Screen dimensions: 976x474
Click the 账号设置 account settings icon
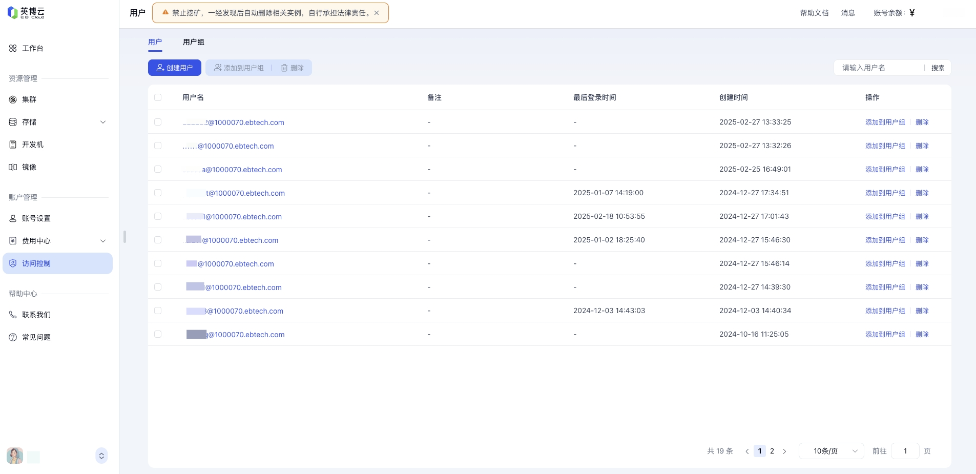[x=13, y=218]
